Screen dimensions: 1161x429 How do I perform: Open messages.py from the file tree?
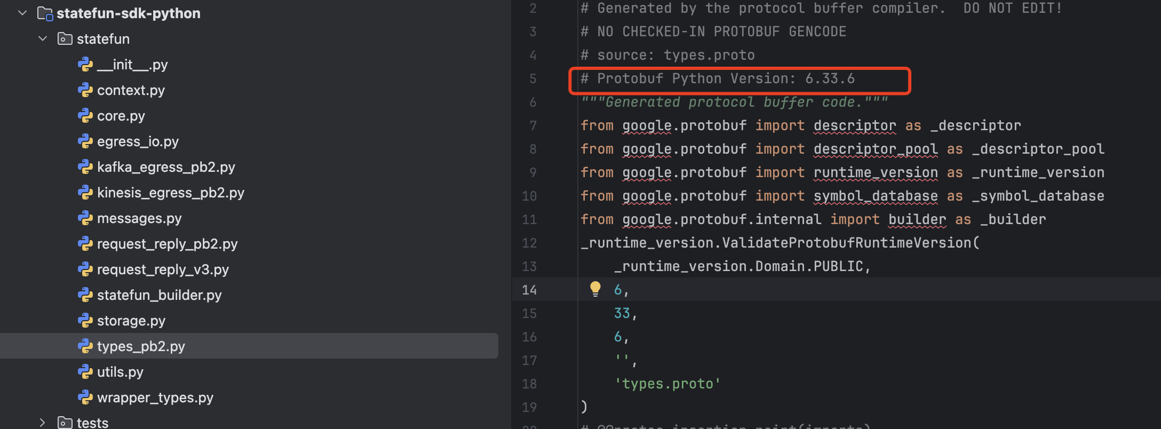(139, 218)
